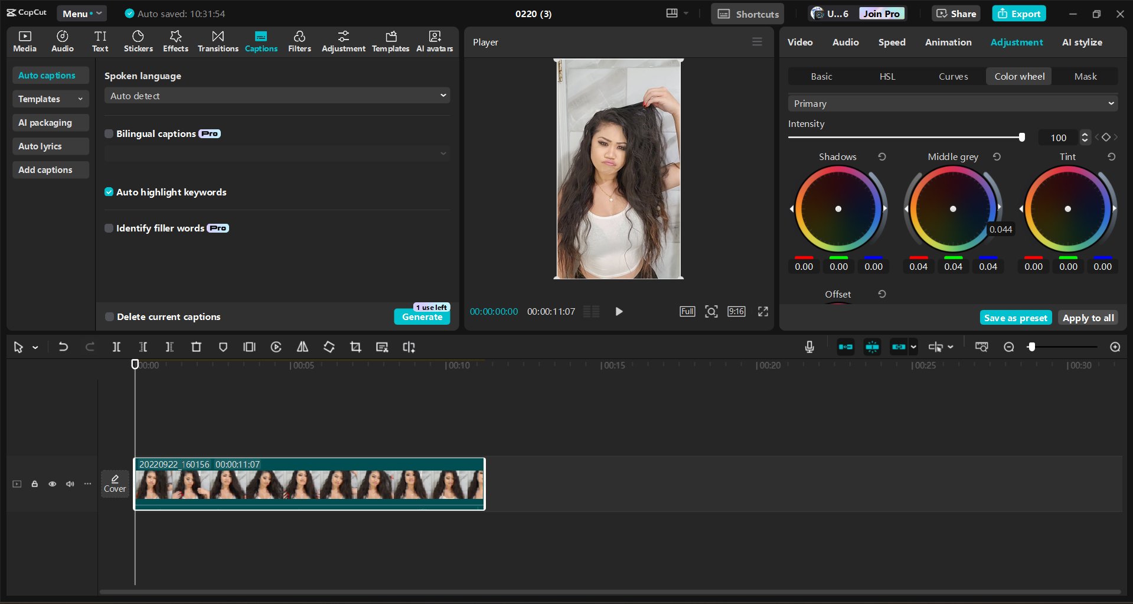The width and height of the screenshot is (1133, 604).
Task: Click the voiceover microphone icon above the timeline
Action: pyautogui.click(x=809, y=347)
